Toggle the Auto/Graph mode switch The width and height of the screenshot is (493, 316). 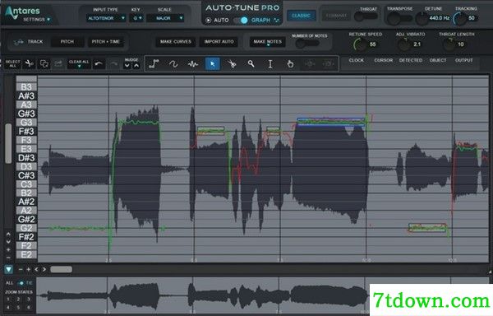click(241, 20)
